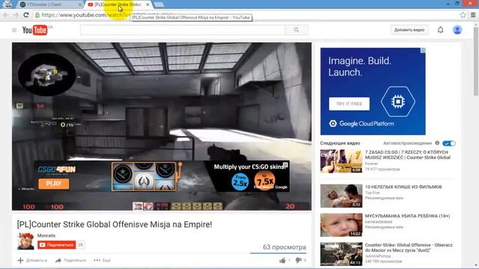
Task: Click the search magnifier button
Action: 296,30
